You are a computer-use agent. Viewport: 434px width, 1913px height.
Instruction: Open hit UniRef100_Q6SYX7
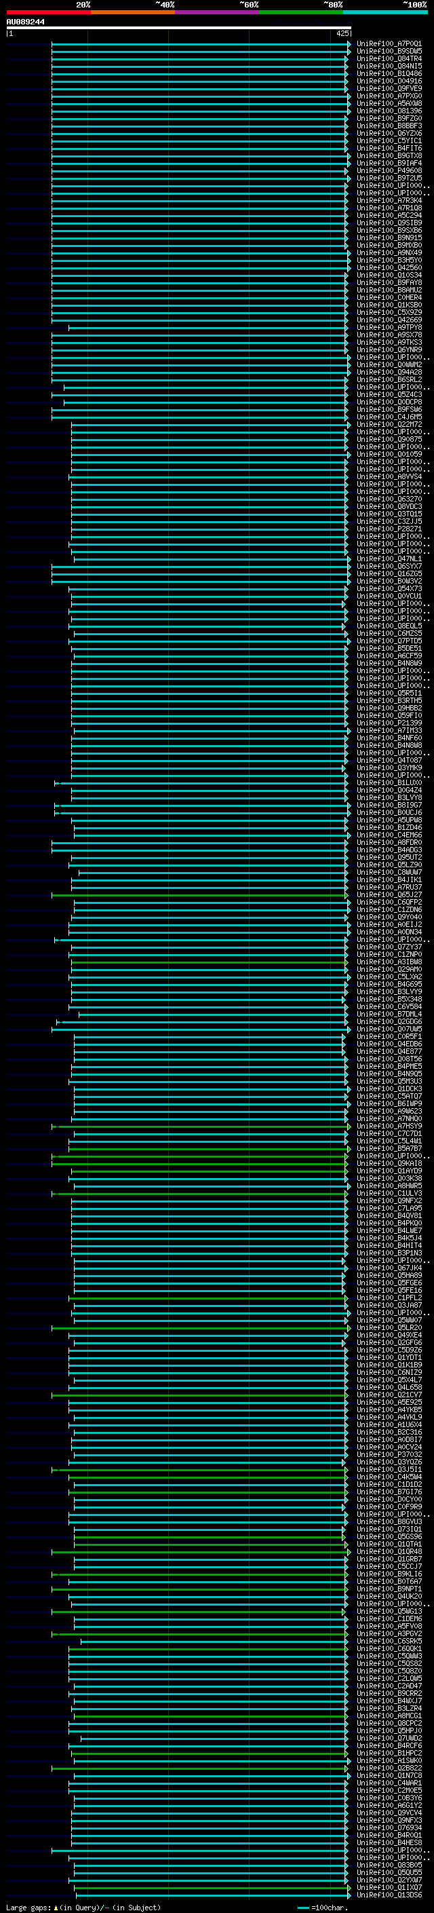389,567
